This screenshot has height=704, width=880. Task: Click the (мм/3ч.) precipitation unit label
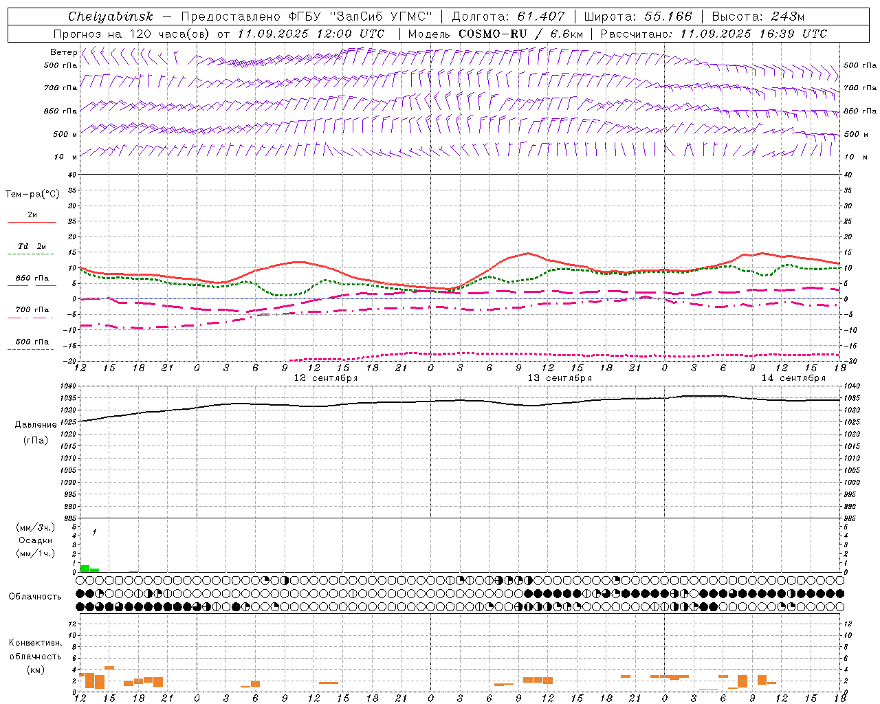click(35, 528)
